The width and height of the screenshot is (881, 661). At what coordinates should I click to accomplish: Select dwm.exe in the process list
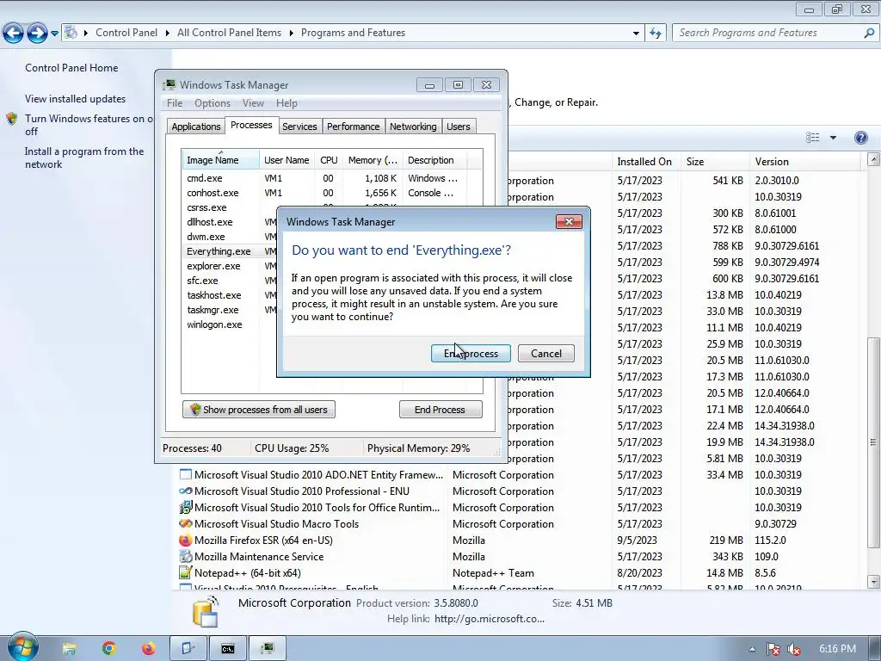[x=206, y=237]
